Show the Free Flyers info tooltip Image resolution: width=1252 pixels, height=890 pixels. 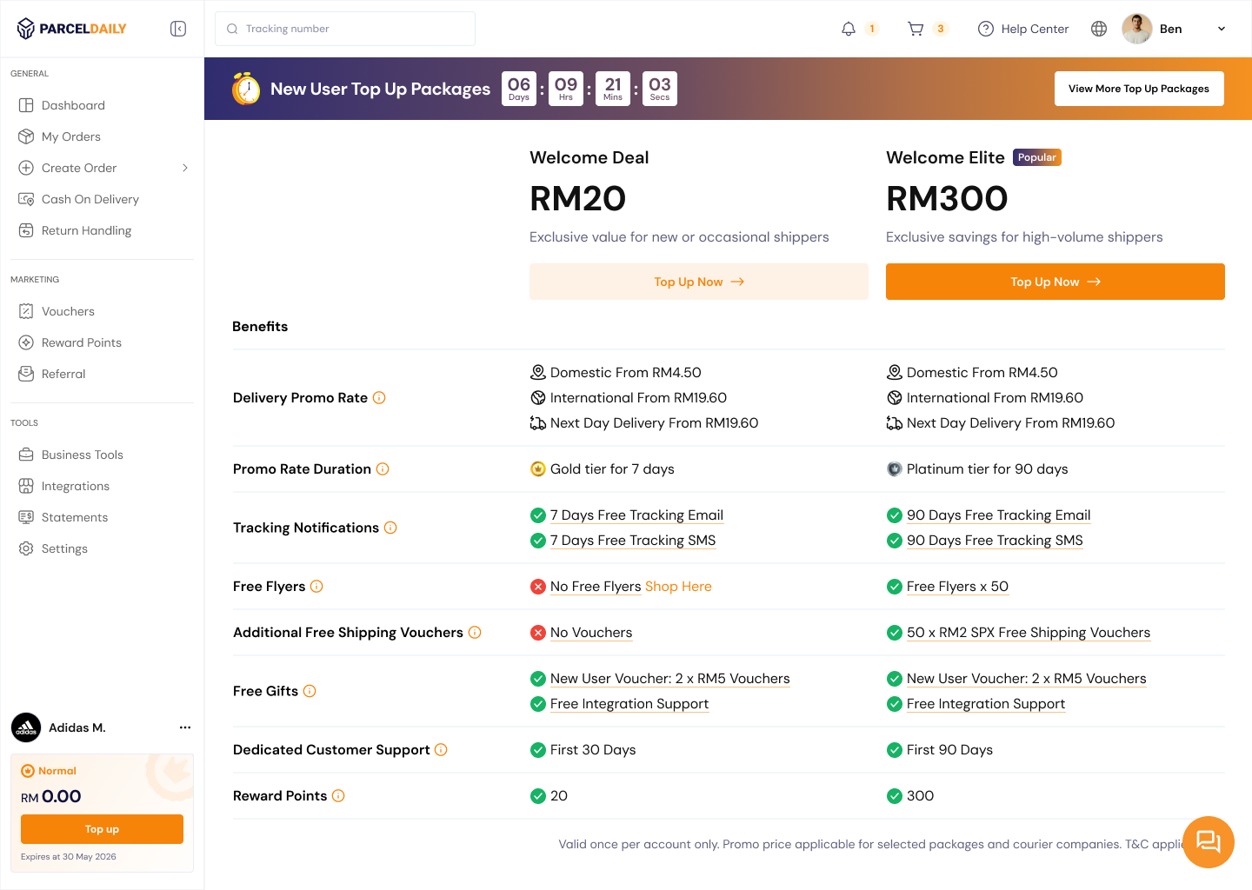pos(316,587)
